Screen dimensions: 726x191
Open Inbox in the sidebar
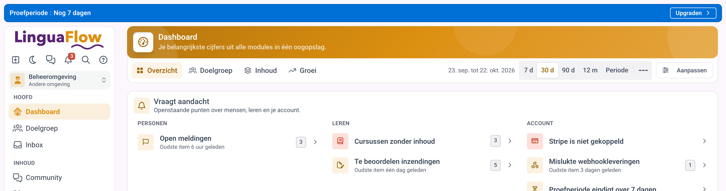point(59,145)
